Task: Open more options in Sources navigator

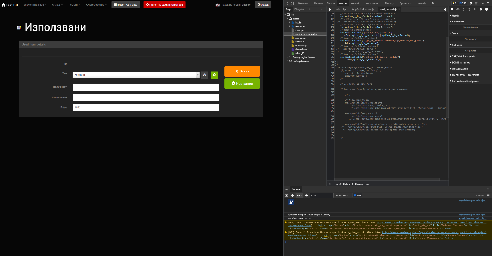Action: (323, 9)
